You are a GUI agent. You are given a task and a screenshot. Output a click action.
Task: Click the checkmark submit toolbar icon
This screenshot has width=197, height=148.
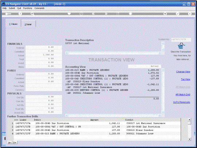coord(177,13)
